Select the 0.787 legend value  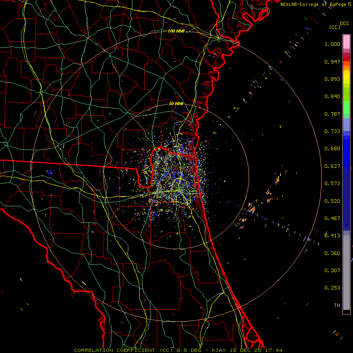click(332, 114)
